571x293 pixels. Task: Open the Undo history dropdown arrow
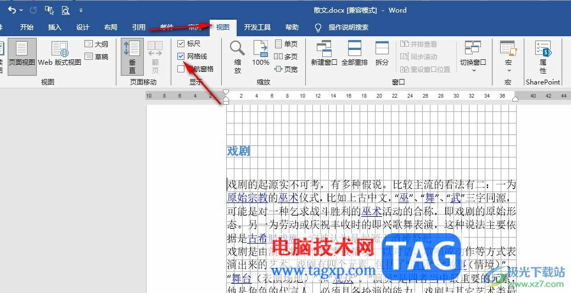(x=21, y=10)
